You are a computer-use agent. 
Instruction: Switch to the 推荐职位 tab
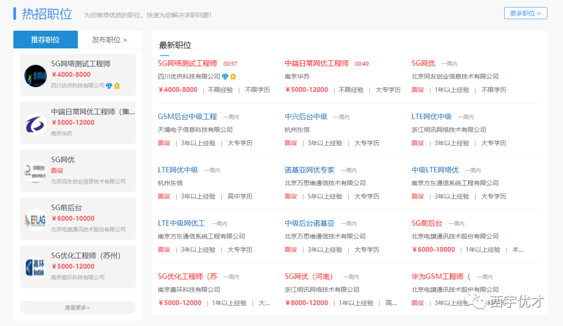point(45,40)
